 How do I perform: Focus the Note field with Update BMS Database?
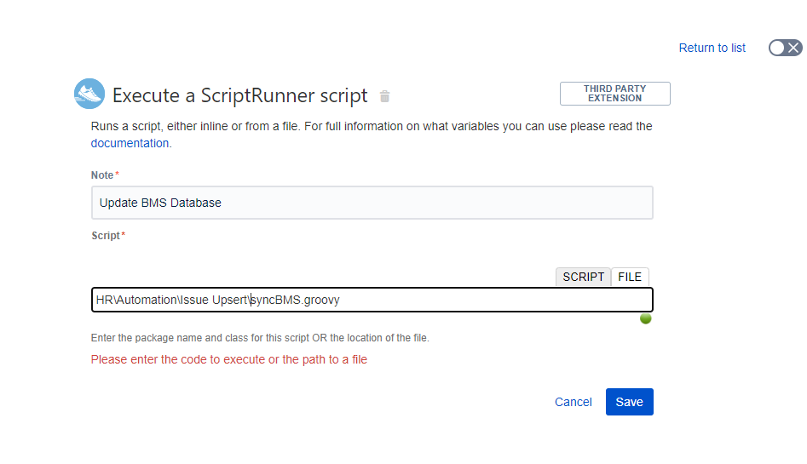point(372,203)
